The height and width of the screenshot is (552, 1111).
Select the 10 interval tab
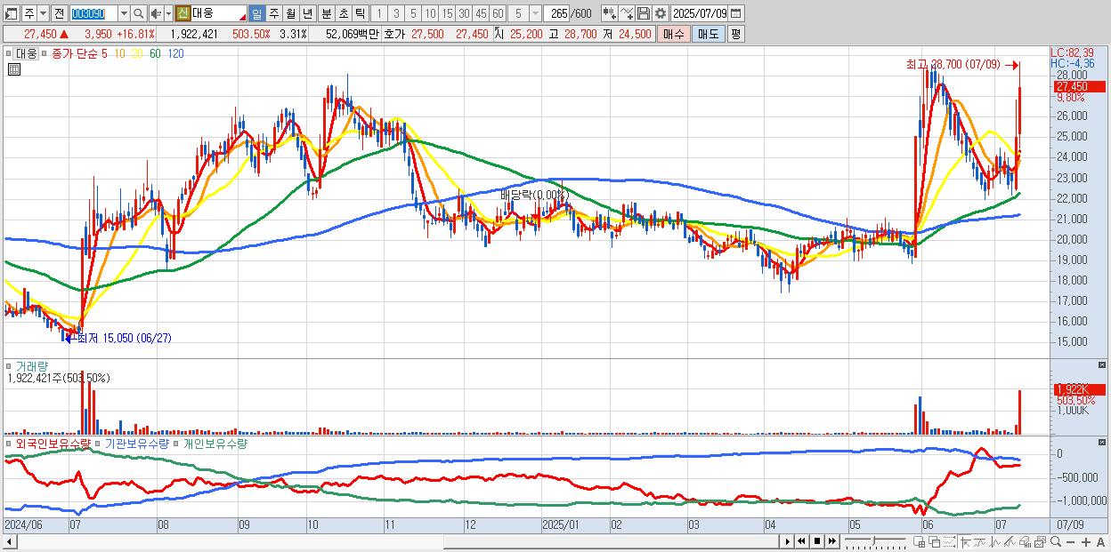(430, 13)
